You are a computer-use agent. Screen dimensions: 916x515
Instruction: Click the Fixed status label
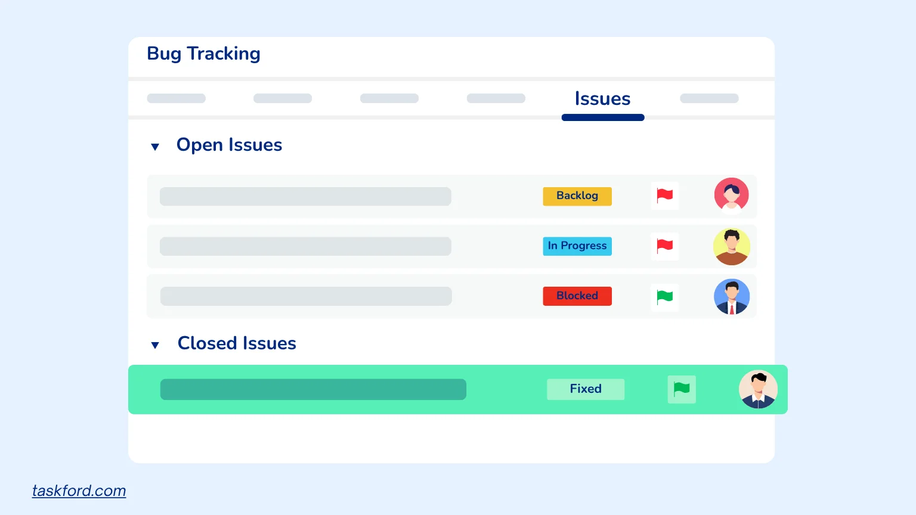pyautogui.click(x=585, y=389)
